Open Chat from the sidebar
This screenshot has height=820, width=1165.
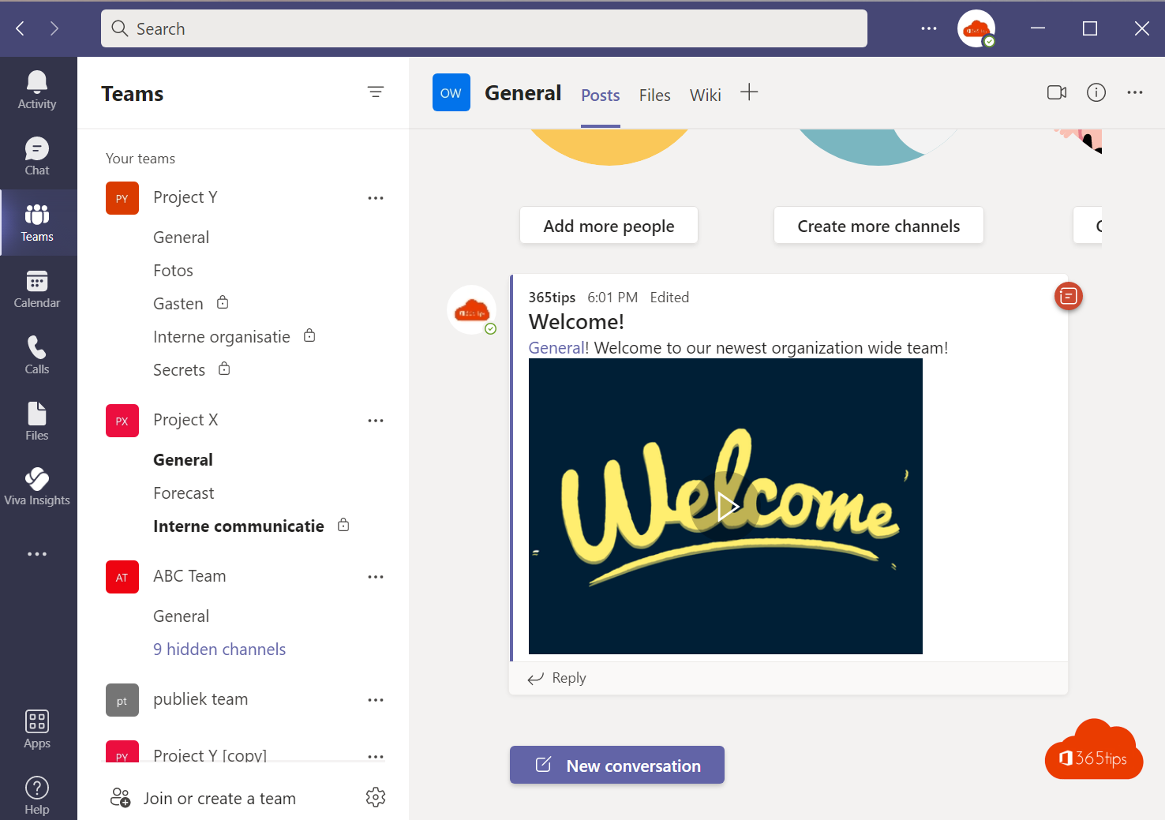[37, 156]
